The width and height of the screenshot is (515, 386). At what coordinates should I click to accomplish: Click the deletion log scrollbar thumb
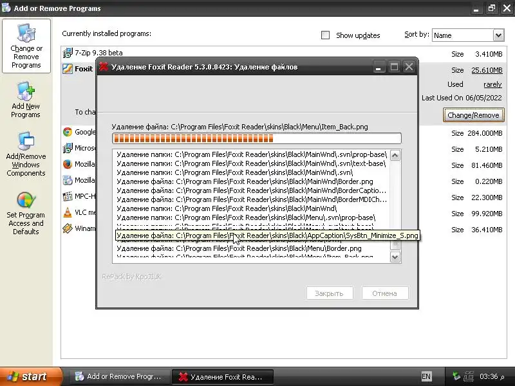[395, 244]
